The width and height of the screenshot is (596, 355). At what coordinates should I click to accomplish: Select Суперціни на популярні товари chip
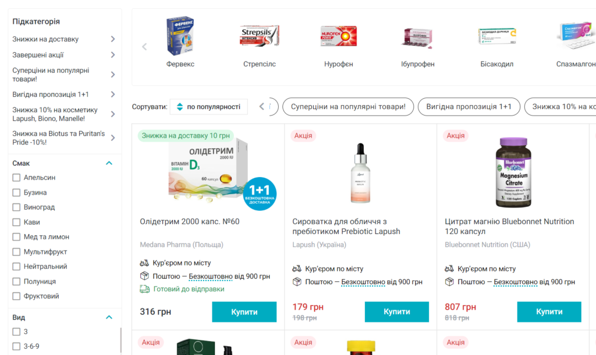[x=348, y=107]
